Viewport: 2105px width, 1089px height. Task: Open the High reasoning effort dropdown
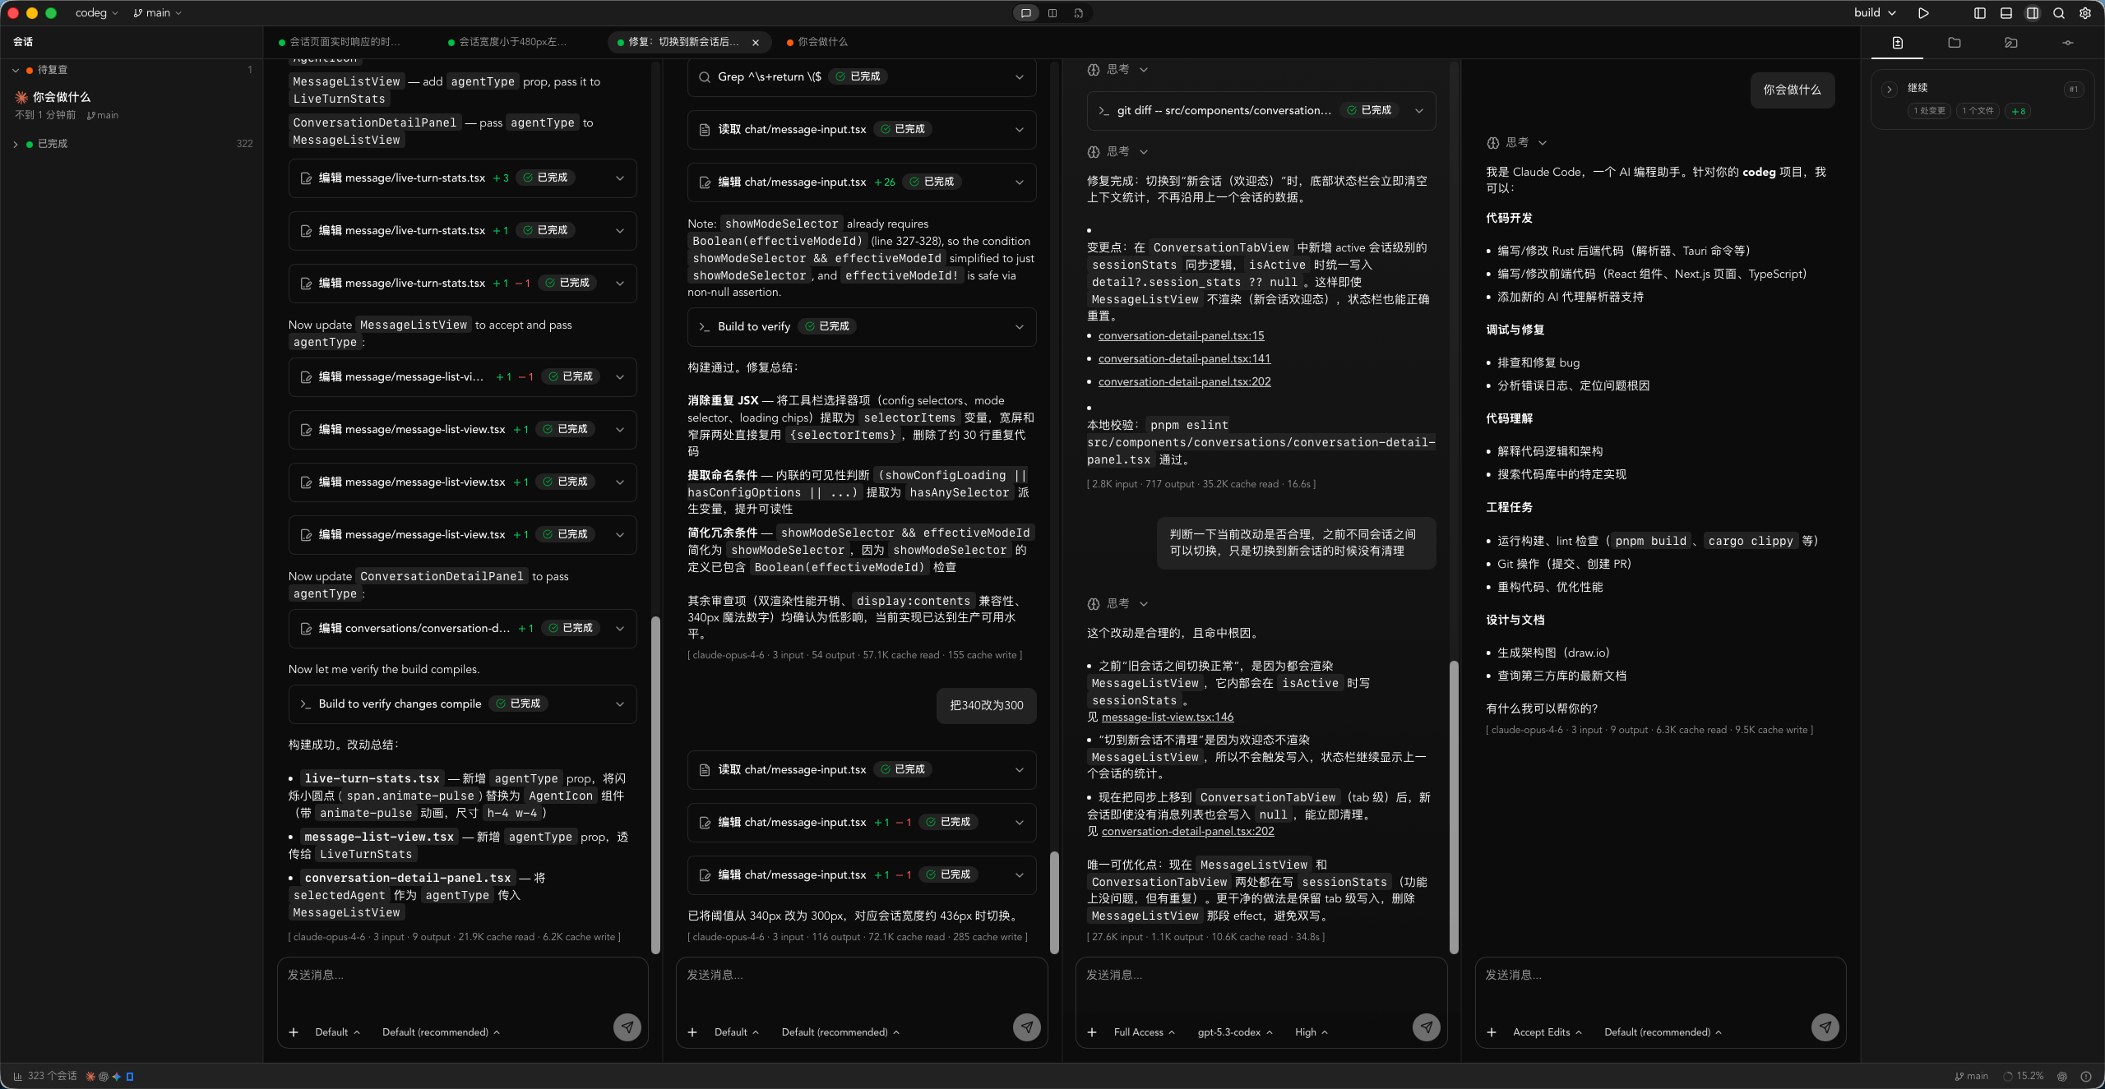tap(1311, 1032)
